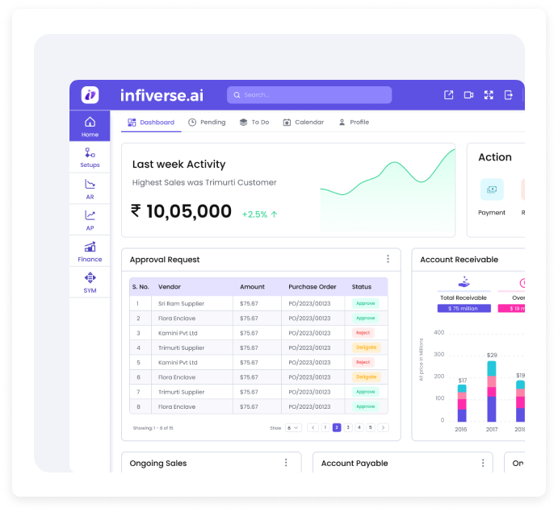Switch to the Pending tab
Screen dimensions: 558x512
207,123
